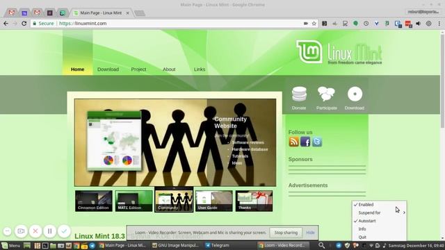The width and height of the screenshot is (445, 250).
Task: Toggle the Autostart option in tray menu
Action: 380,221
